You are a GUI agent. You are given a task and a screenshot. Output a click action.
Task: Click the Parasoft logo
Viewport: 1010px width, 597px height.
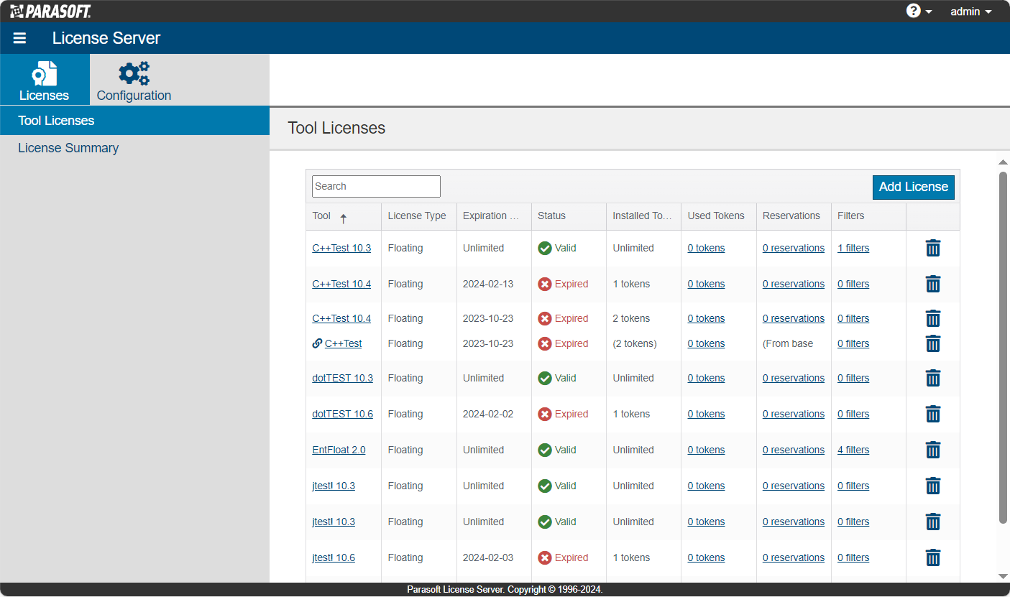tap(50, 11)
